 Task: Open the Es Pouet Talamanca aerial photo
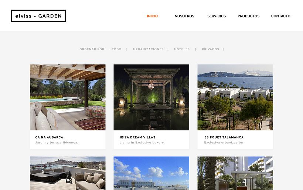click(235, 97)
